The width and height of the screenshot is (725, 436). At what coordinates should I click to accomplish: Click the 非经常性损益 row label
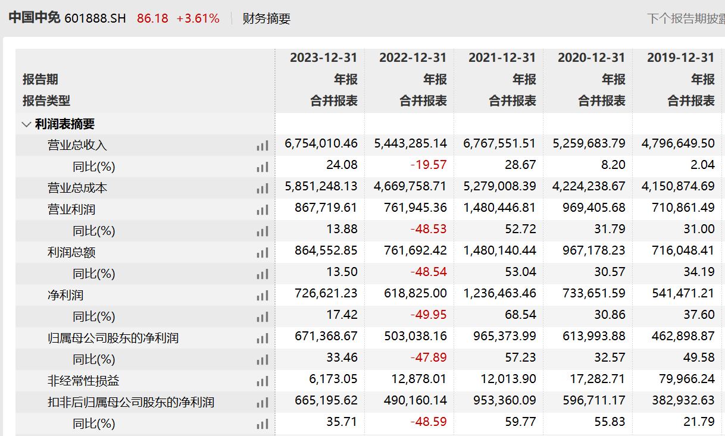[x=83, y=381]
